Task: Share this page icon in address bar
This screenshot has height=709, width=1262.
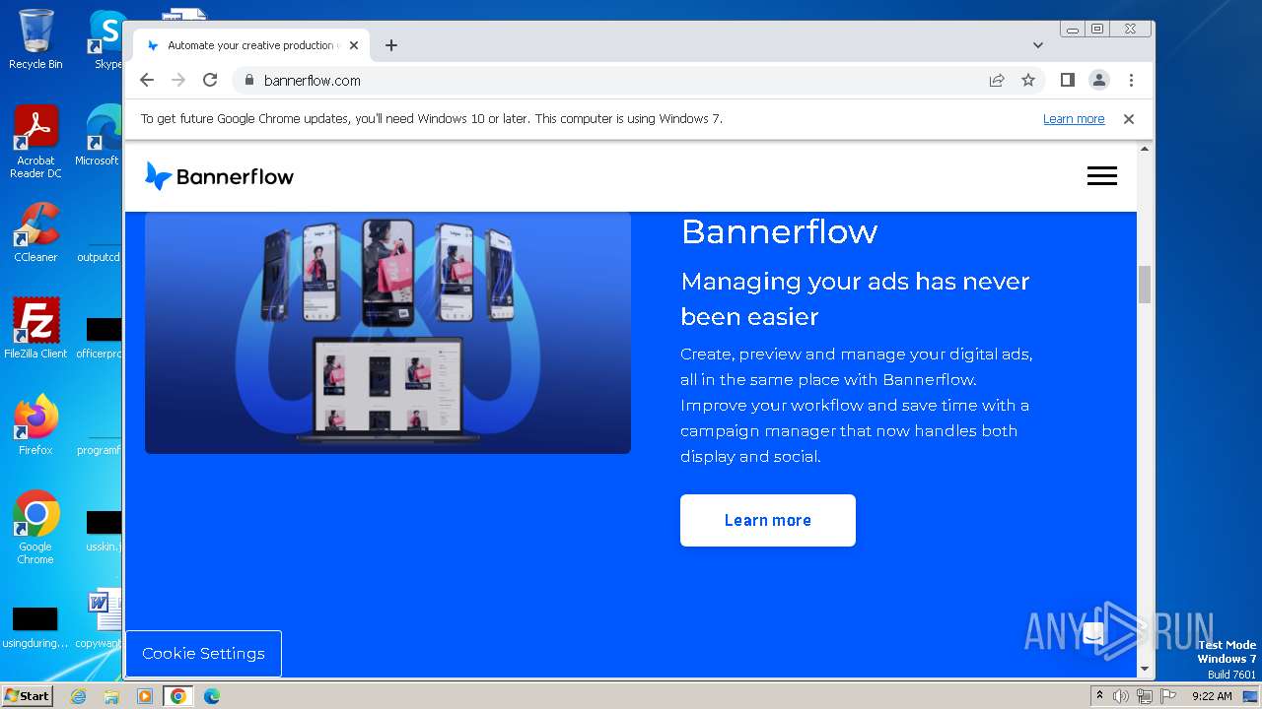Action: pyautogui.click(x=997, y=80)
